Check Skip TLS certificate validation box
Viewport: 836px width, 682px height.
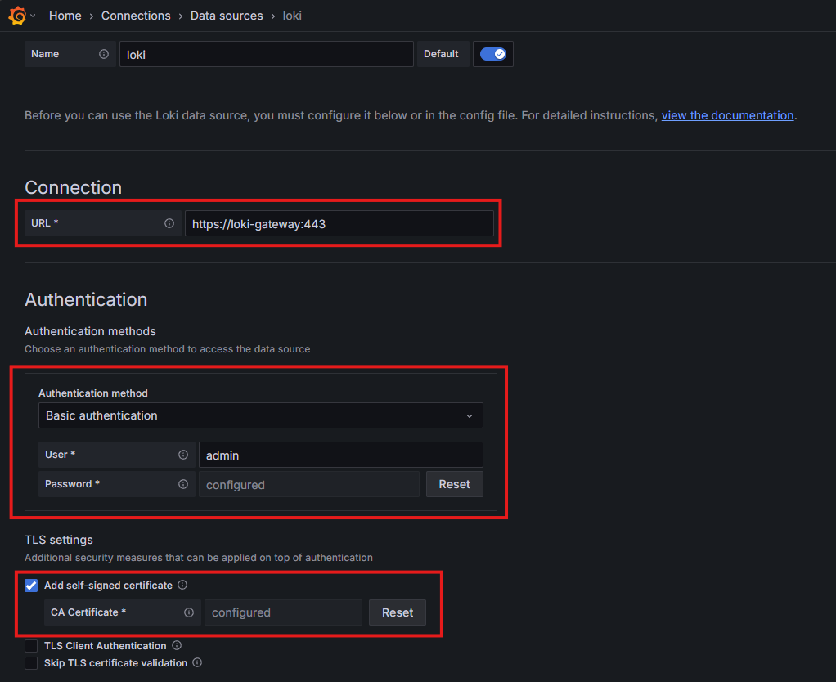point(31,663)
